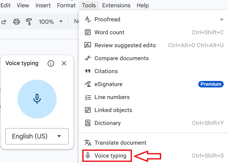The image size is (228, 163).
Task: Select Compare documents in Tools menu
Action: click(x=154, y=58)
